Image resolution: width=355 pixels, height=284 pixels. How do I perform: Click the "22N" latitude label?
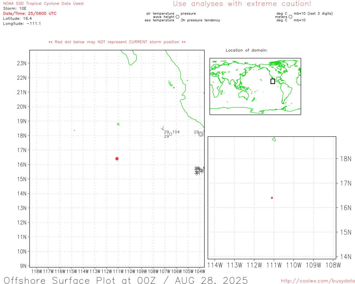[22, 78]
